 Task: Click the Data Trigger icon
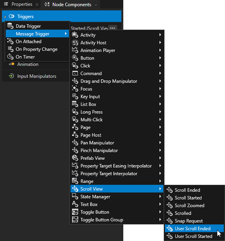point(10,26)
